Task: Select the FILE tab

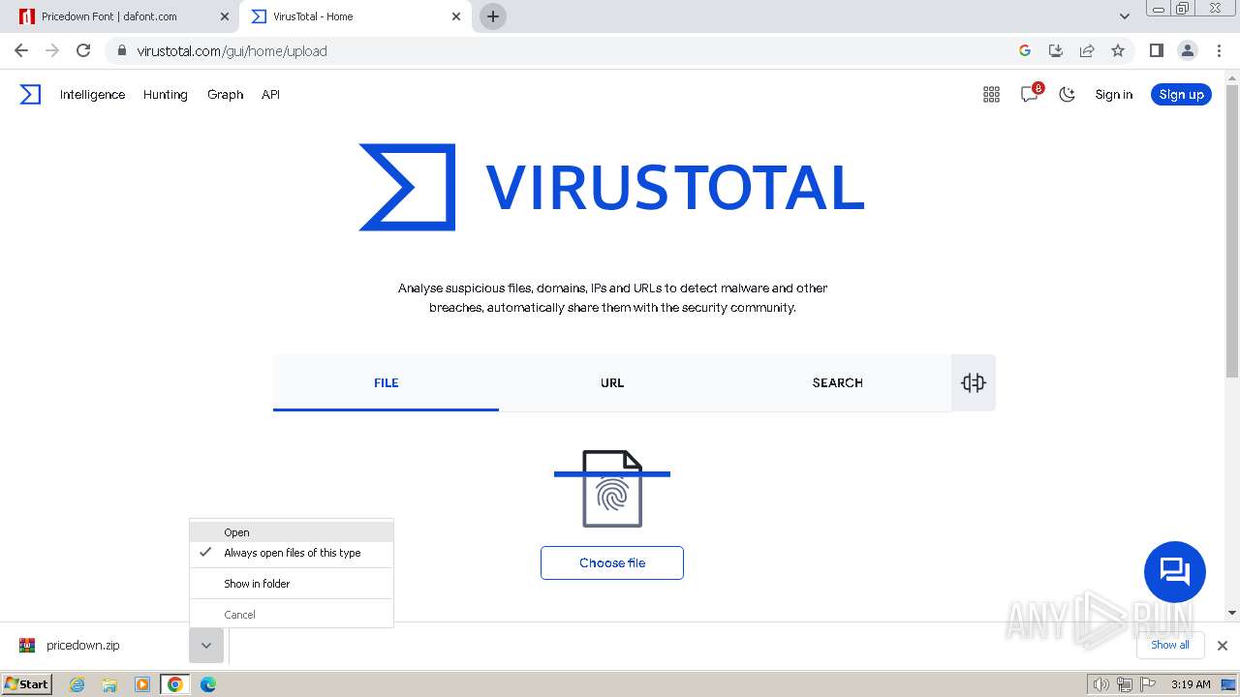Action: click(386, 382)
